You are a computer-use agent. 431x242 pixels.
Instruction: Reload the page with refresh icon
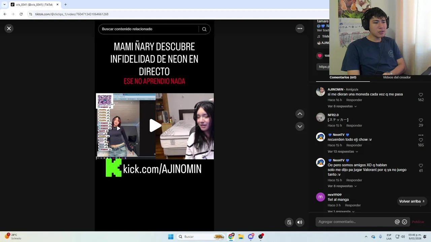[21, 14]
